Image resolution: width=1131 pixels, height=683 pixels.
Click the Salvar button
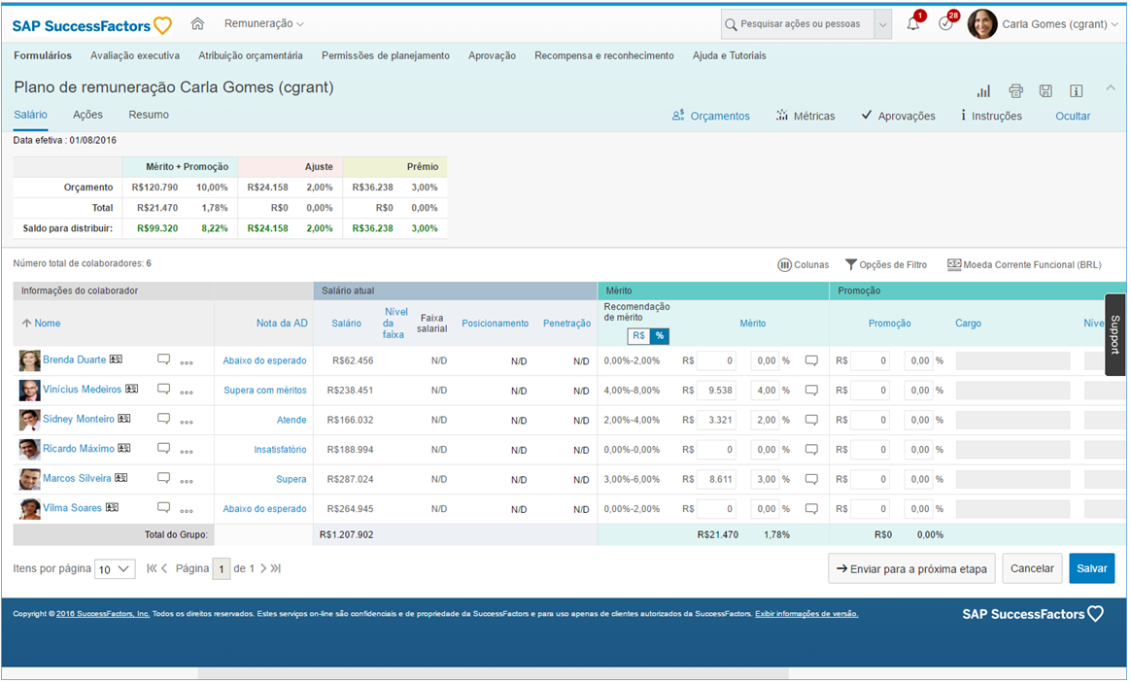tap(1092, 568)
